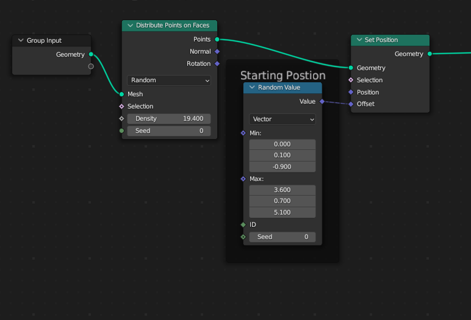This screenshot has width=471, height=320.
Task: Click the Max Y value 0.700
Action: pos(282,201)
